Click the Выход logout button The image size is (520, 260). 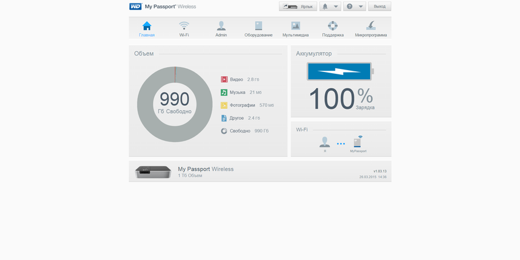tap(379, 6)
